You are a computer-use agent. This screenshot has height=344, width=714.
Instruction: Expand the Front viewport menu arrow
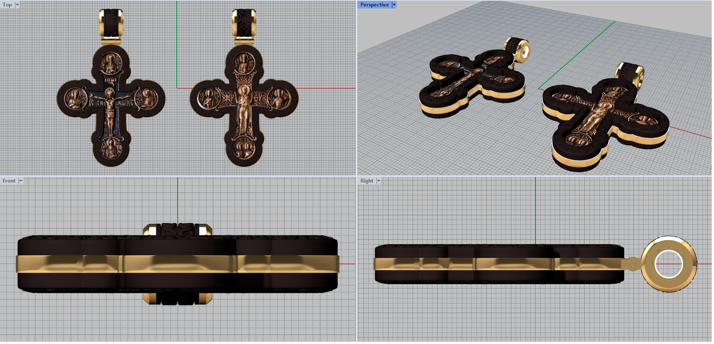[x=21, y=181]
